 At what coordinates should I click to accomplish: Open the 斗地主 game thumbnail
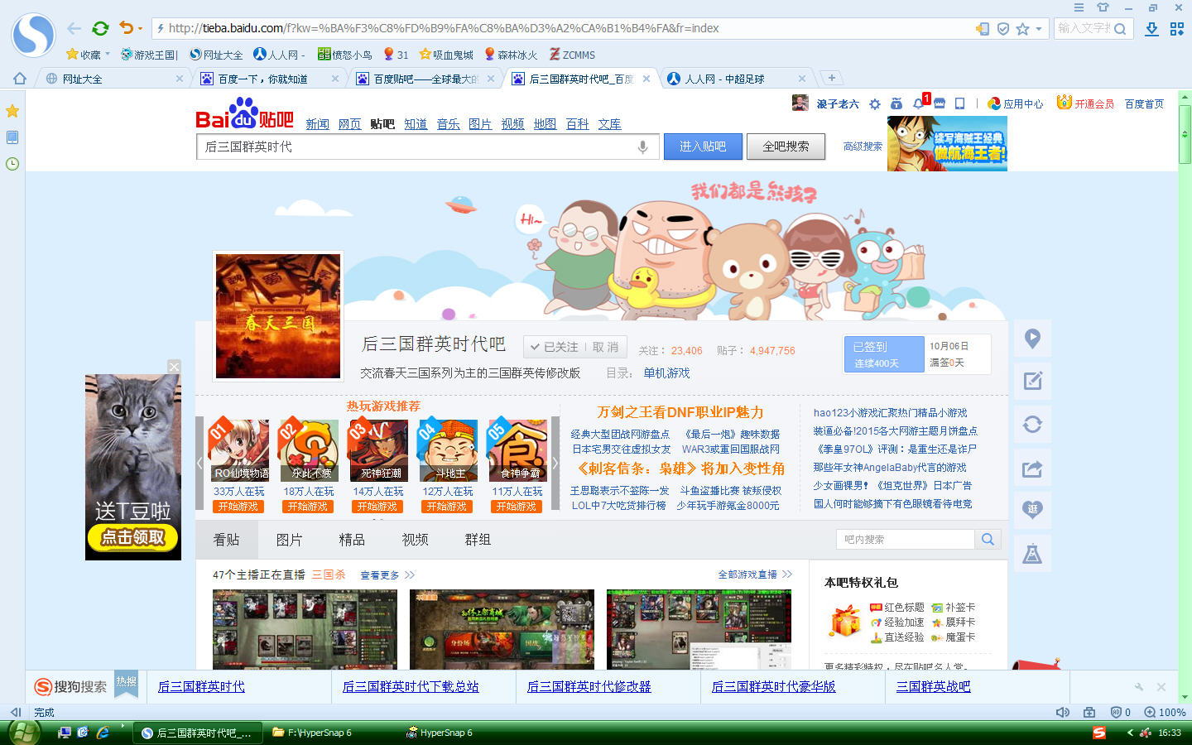(449, 450)
